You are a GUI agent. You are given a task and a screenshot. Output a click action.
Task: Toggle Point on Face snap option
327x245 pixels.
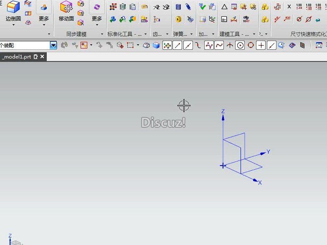[x=281, y=45]
